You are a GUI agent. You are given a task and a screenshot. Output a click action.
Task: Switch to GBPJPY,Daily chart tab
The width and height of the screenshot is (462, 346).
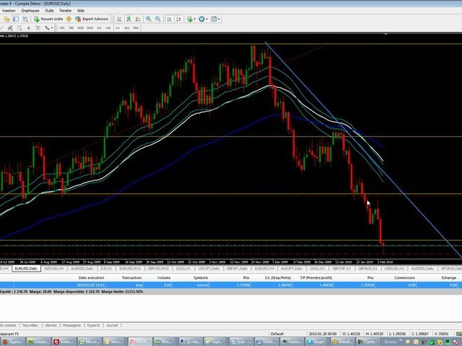[x=237, y=268]
